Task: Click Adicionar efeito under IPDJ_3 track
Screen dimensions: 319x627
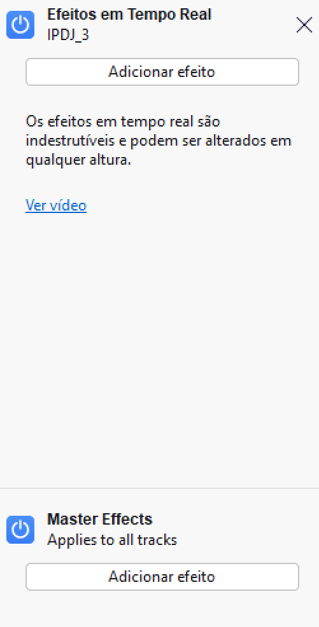Action: point(162,72)
